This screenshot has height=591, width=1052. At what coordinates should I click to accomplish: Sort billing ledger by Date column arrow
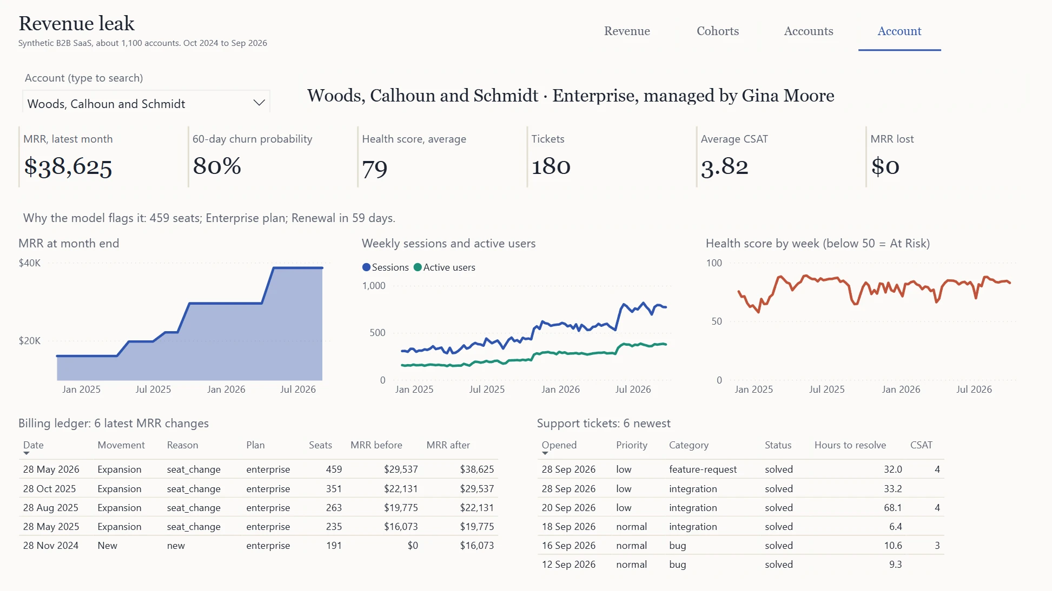[x=26, y=453]
